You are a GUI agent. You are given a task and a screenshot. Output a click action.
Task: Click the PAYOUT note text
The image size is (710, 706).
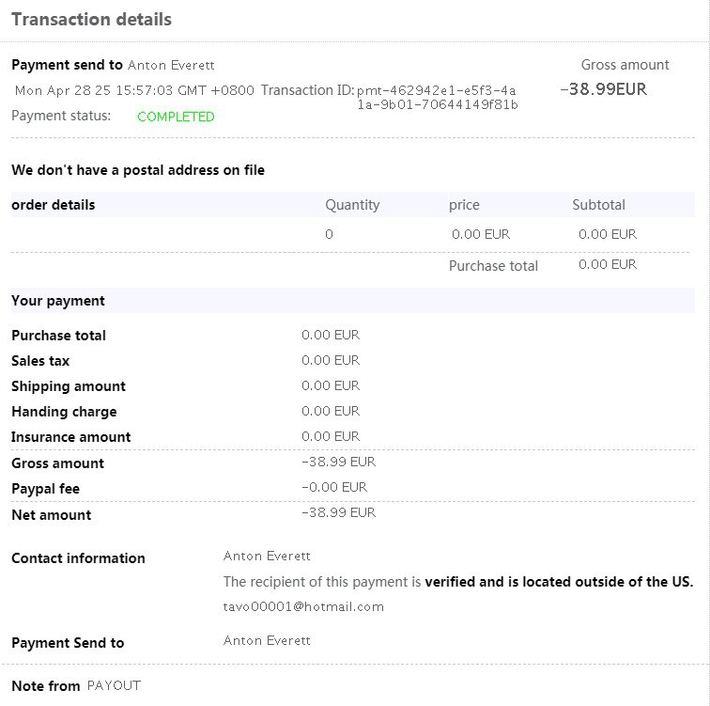tap(114, 685)
